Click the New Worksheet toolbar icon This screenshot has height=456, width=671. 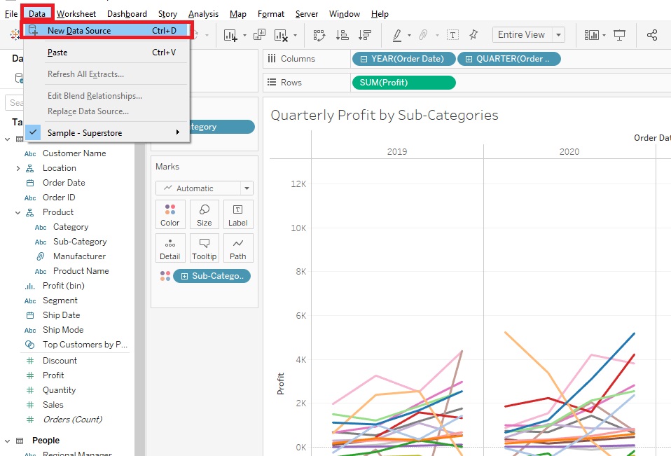(230, 35)
